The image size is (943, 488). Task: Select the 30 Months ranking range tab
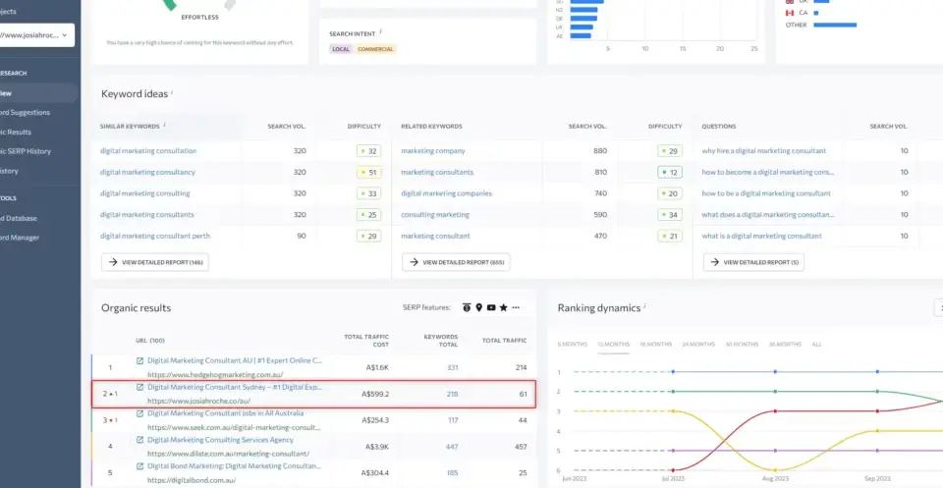point(741,345)
